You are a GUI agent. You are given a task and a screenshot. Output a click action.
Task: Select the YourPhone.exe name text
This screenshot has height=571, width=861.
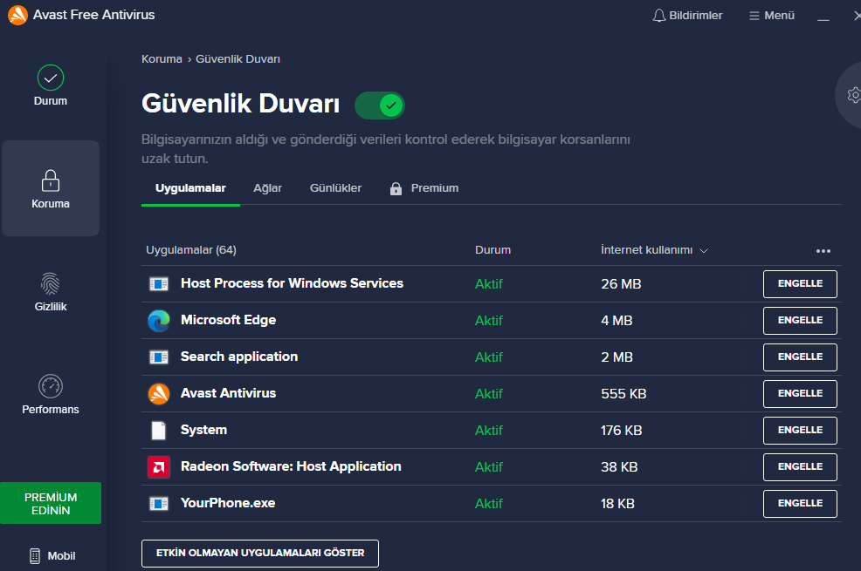(228, 503)
